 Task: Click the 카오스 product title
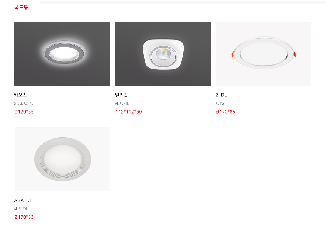[20, 95]
